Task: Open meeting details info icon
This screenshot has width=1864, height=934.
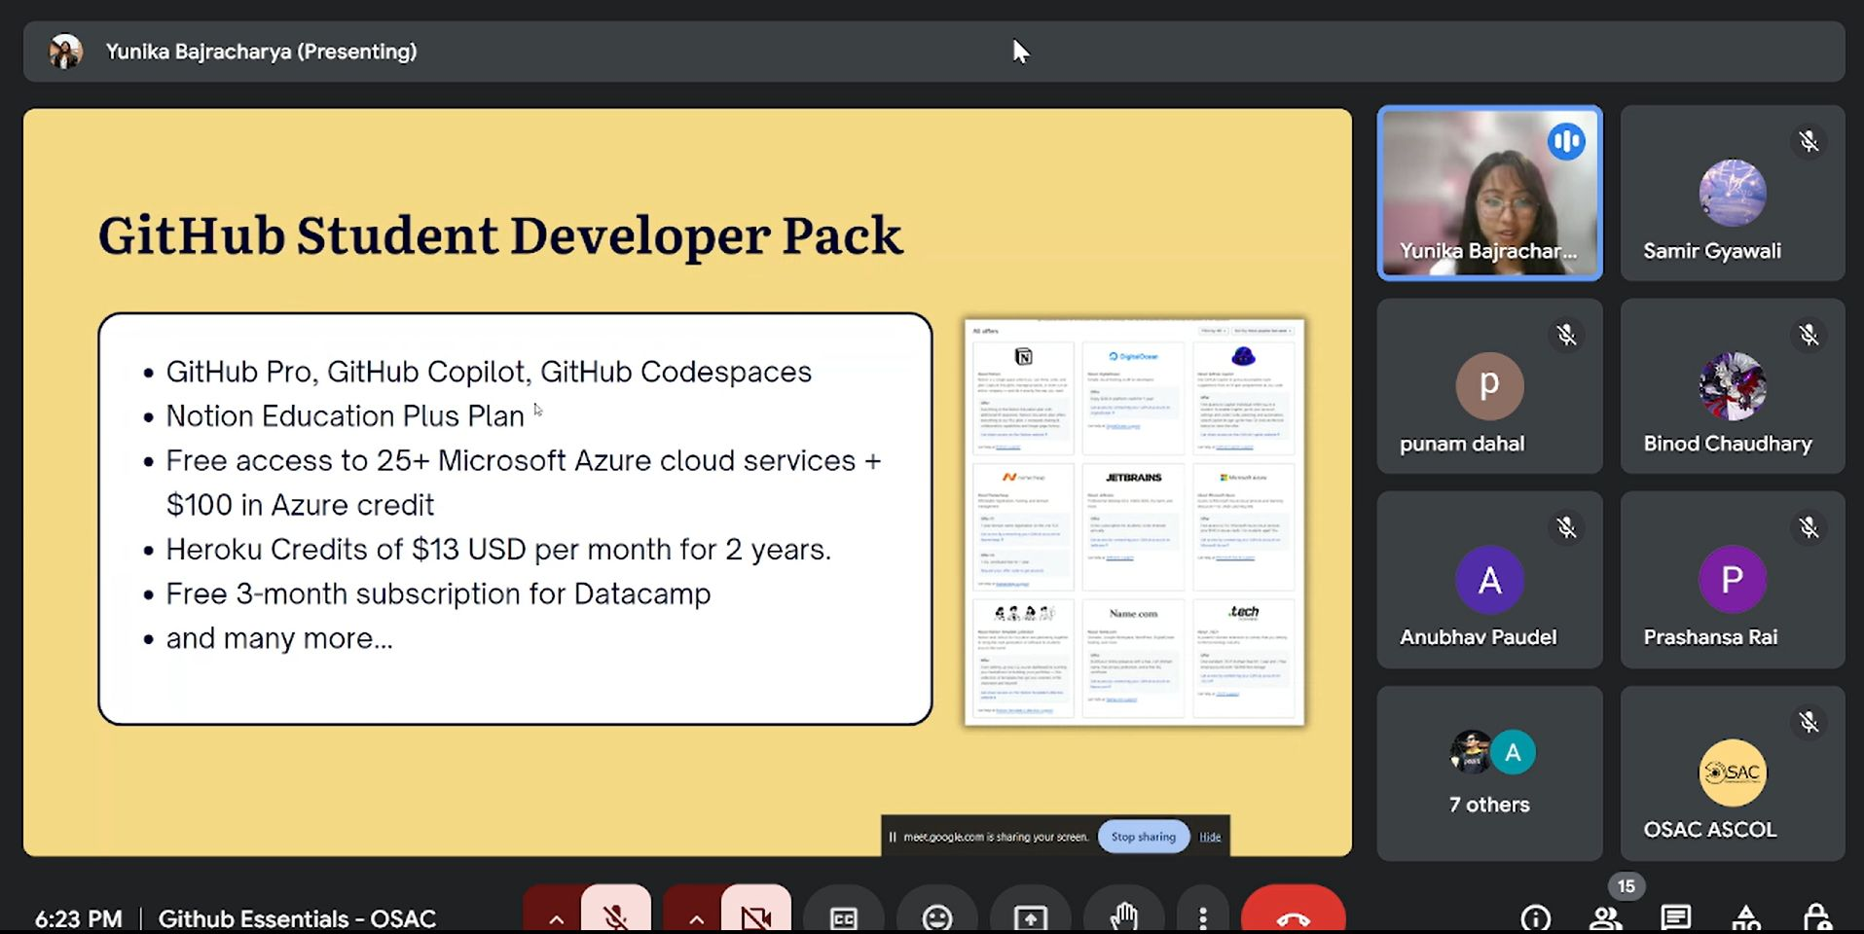Action: tap(1535, 917)
